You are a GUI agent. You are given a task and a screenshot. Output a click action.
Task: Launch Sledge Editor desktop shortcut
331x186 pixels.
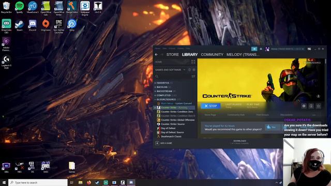[72, 7]
